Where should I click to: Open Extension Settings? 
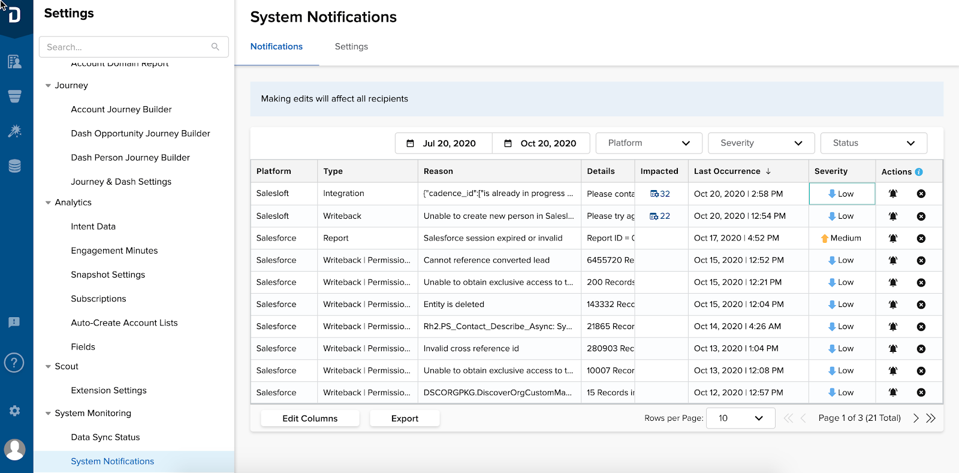tap(108, 390)
